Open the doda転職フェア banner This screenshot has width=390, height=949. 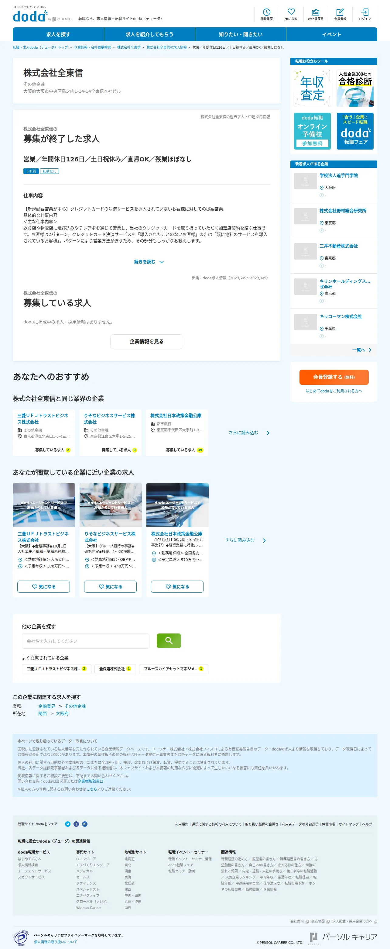pos(355,131)
